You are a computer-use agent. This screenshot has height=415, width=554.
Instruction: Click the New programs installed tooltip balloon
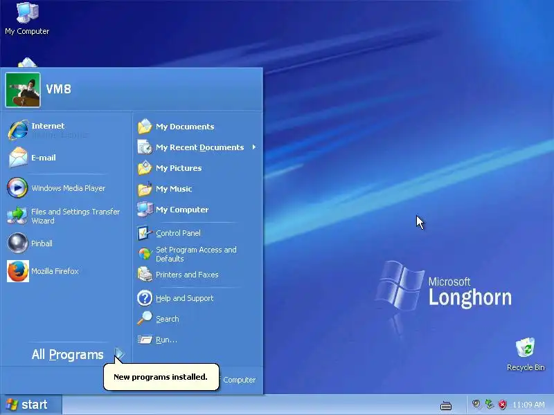click(x=161, y=377)
